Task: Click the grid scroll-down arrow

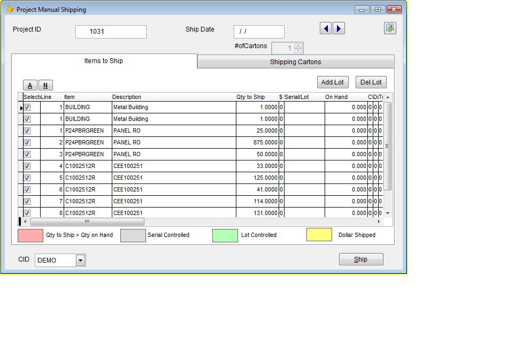Action: point(388,213)
